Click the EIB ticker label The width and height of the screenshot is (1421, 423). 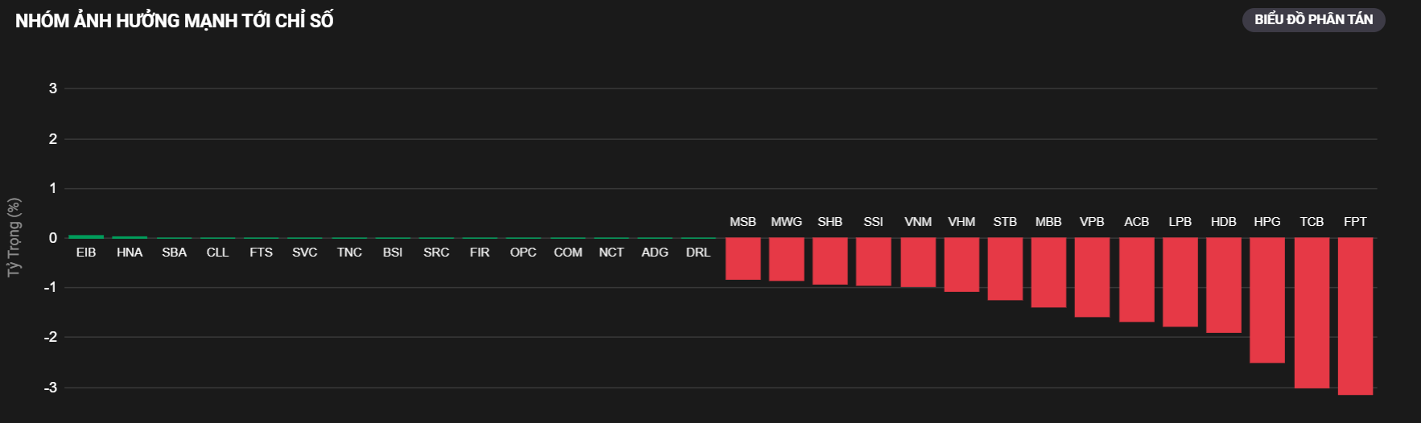(86, 253)
